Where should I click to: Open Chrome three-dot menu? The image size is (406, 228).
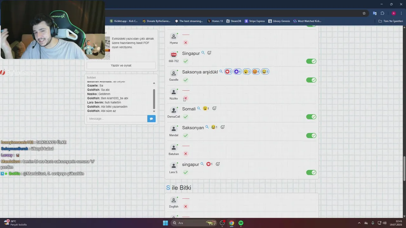[x=402, y=13]
